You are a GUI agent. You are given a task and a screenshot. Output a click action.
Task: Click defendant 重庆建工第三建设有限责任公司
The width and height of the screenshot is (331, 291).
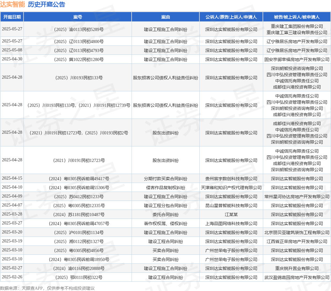click(x=297, y=33)
